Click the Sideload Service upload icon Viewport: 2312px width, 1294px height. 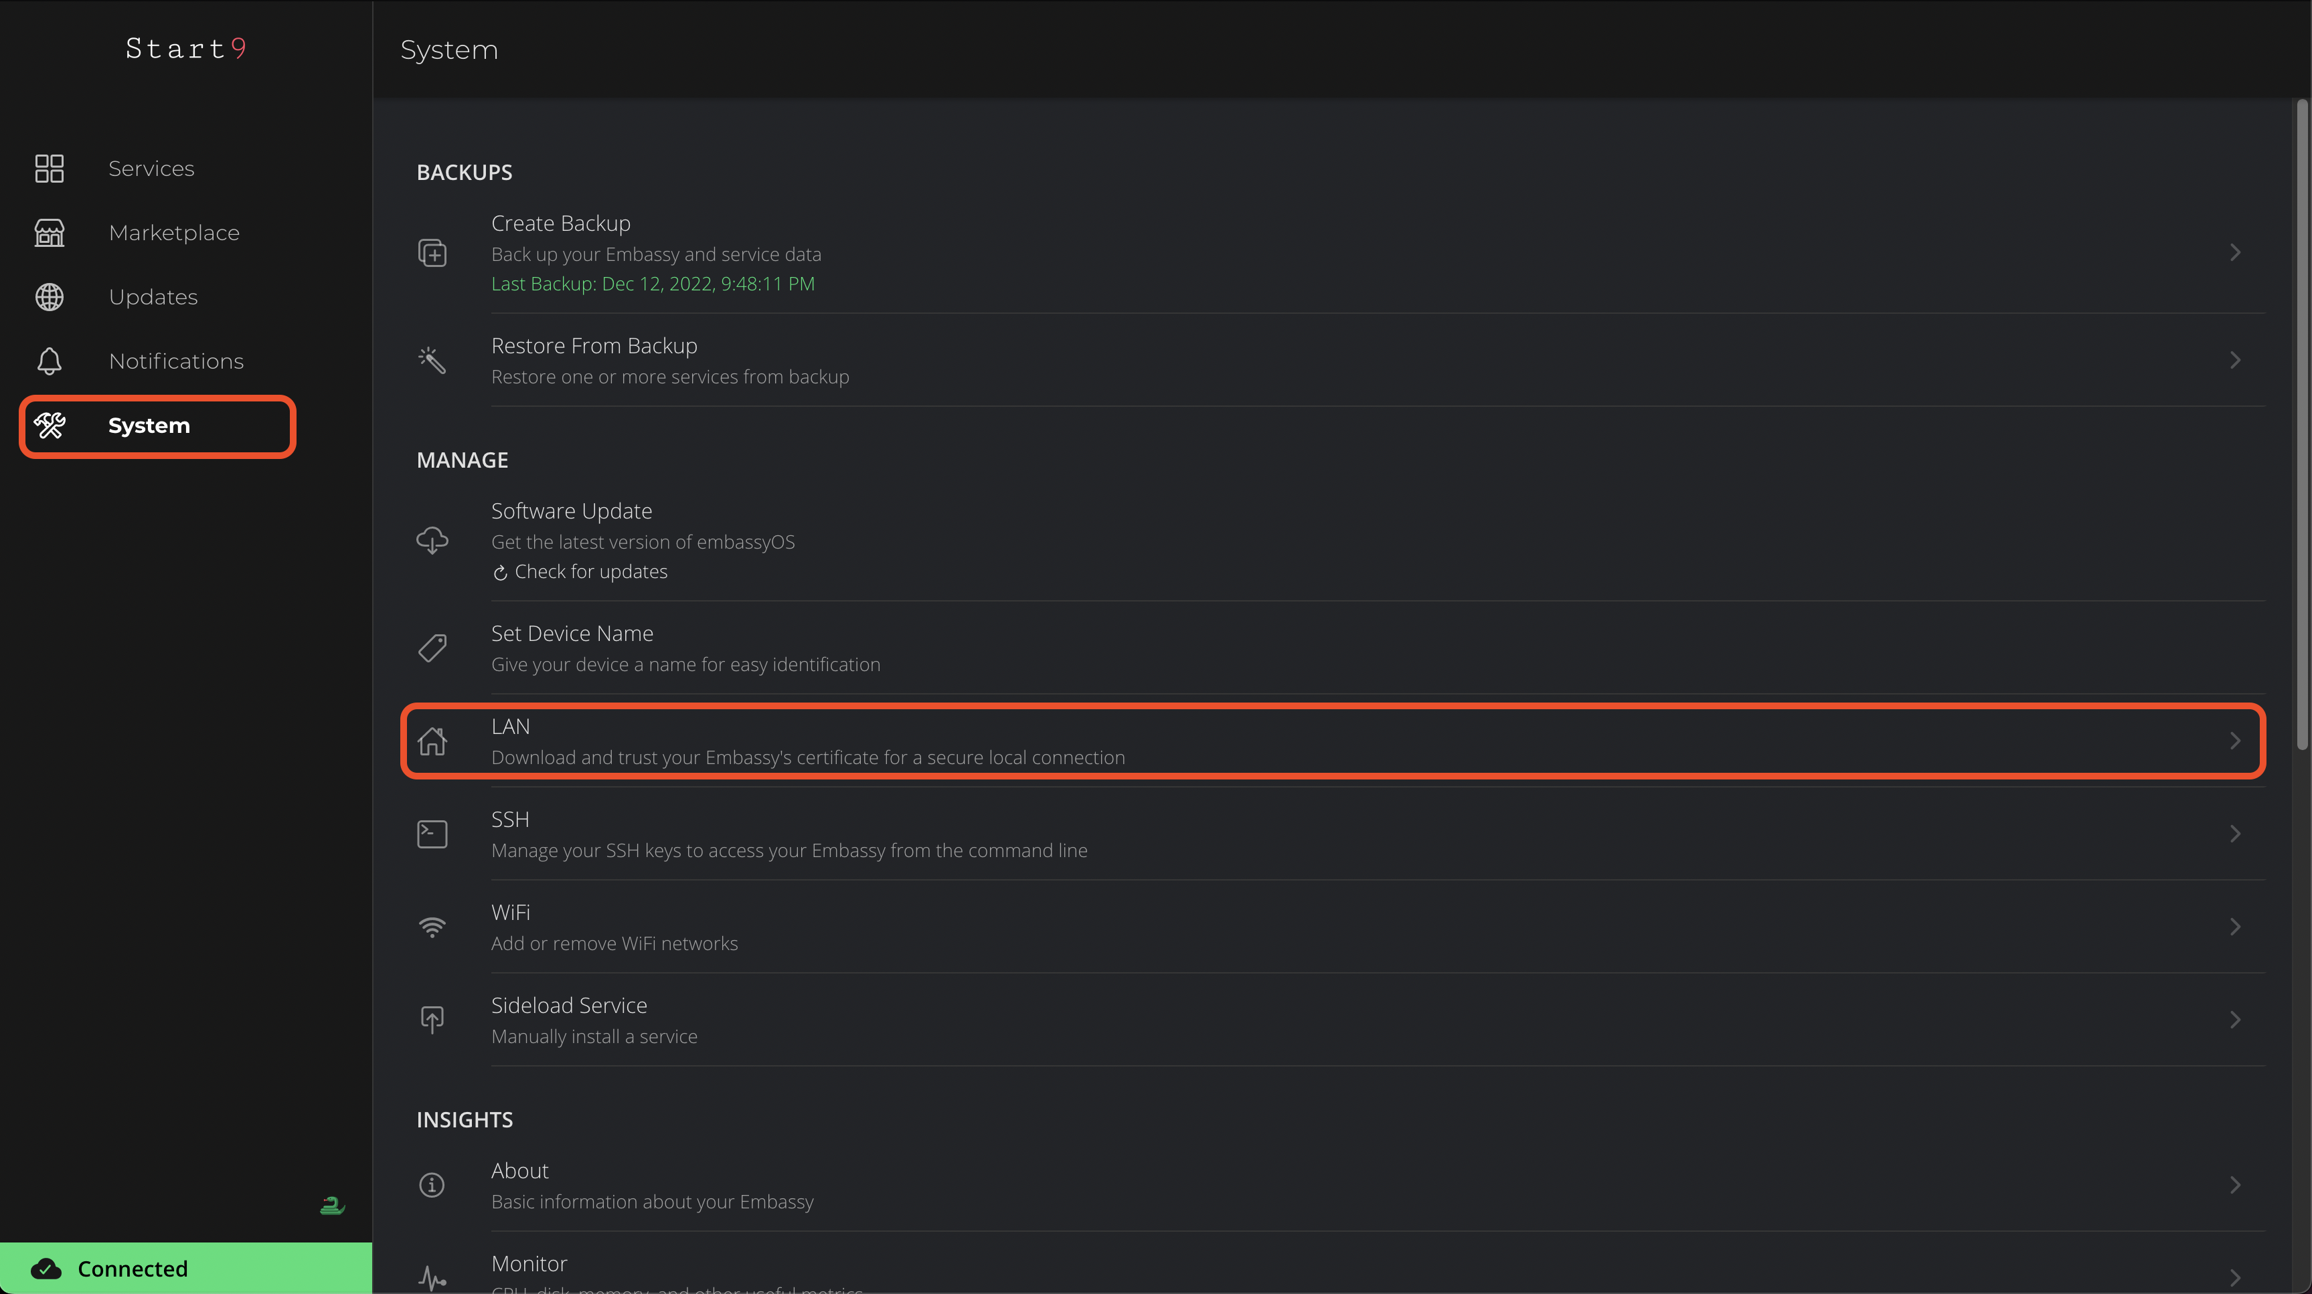tap(432, 1020)
